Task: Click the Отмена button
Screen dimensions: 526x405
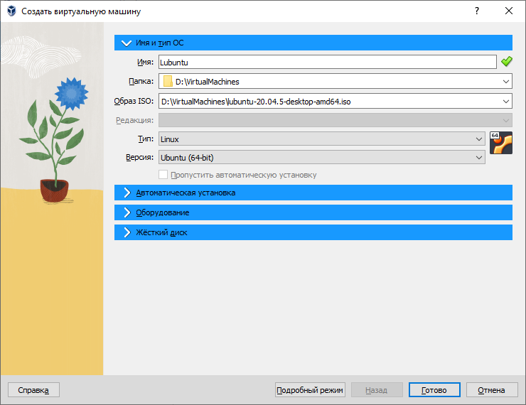Action: [x=492, y=390]
